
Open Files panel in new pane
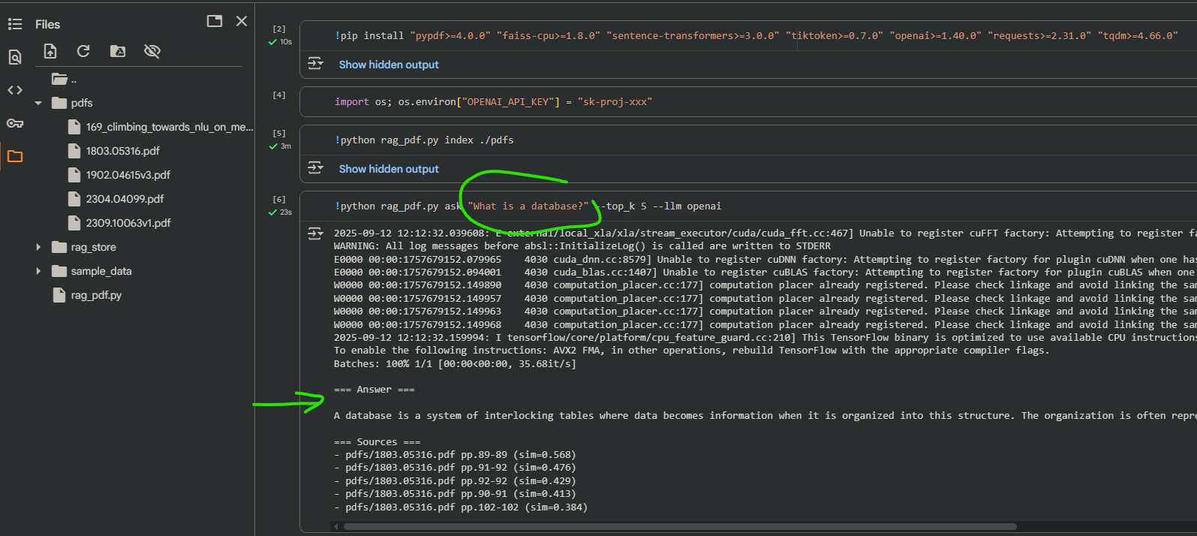[x=215, y=21]
